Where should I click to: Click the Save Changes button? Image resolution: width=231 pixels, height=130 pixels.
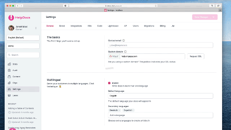pos(201,17)
